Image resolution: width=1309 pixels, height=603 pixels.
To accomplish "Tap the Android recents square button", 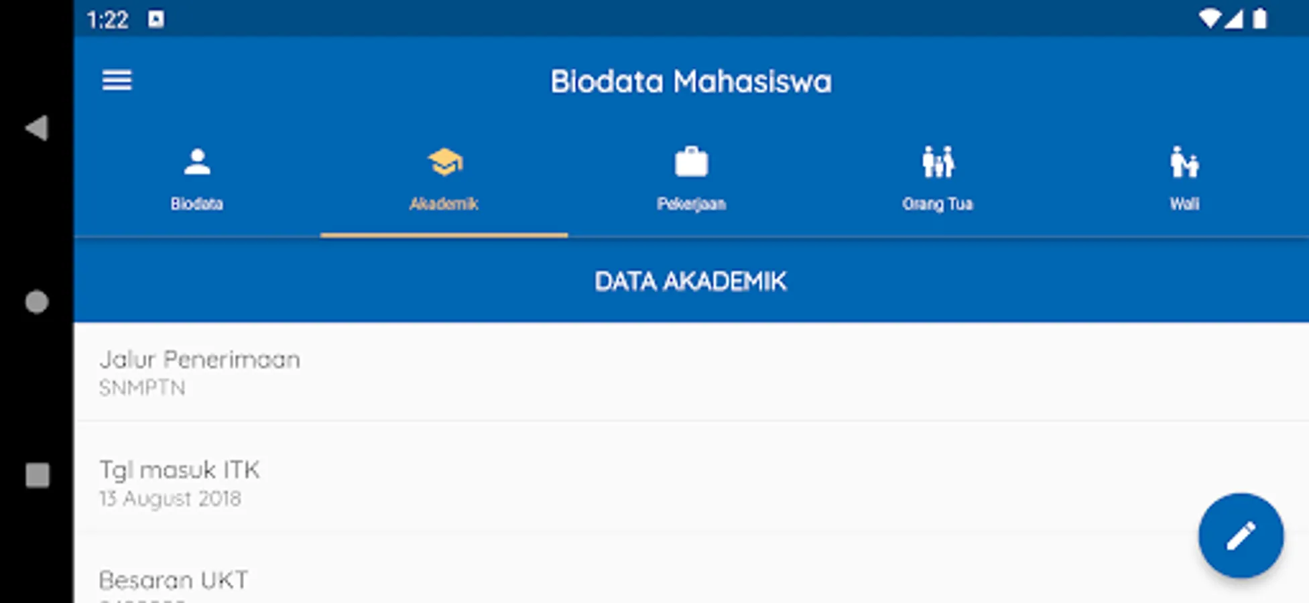I will tap(38, 476).
